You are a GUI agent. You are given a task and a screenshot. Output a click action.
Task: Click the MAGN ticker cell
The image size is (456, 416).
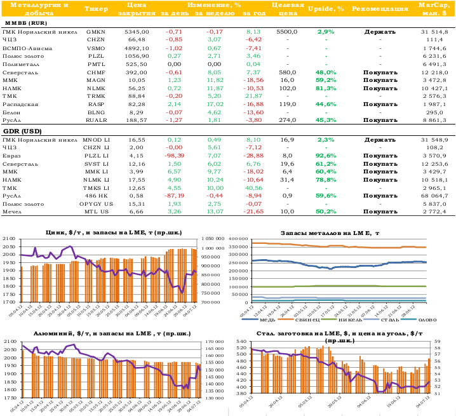96,80
